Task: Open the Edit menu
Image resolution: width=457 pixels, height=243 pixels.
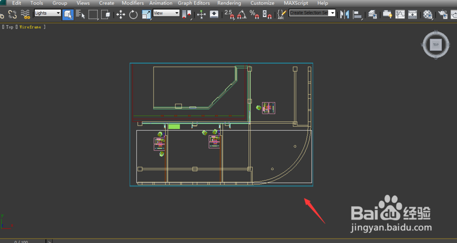Action: point(16,3)
